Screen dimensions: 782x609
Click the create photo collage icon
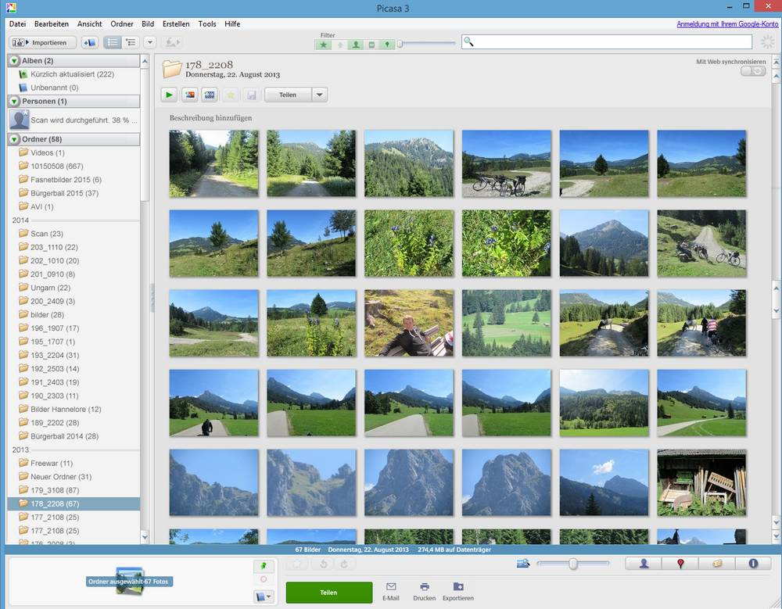(189, 95)
